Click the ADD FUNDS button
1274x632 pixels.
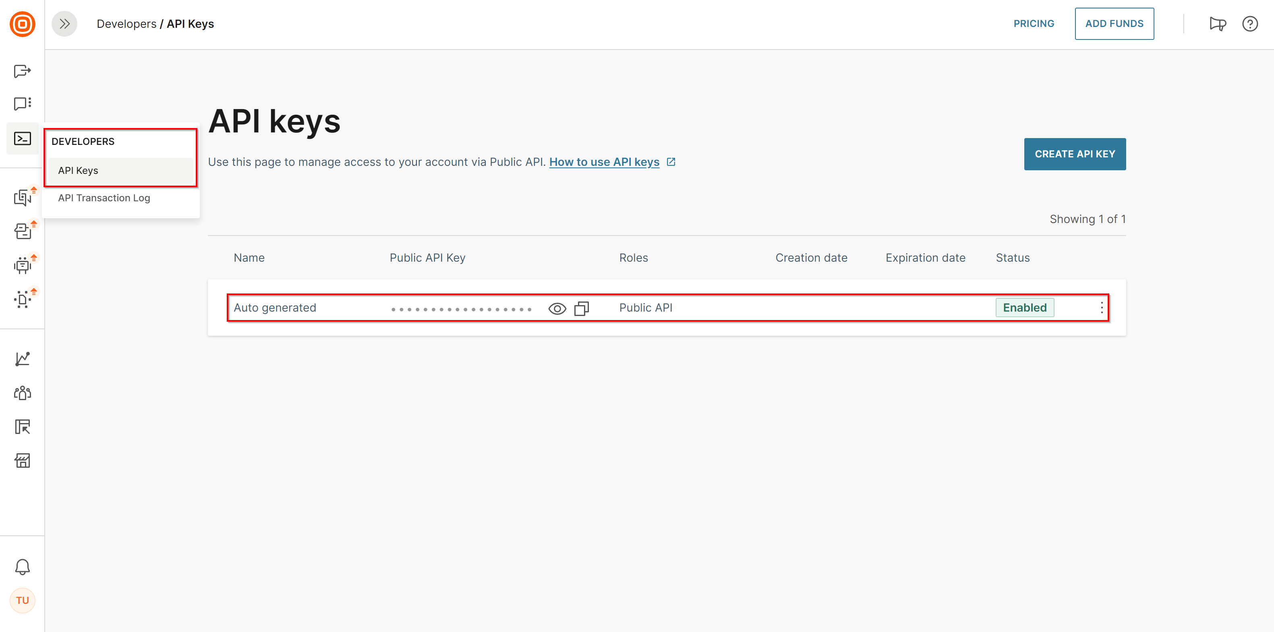click(x=1114, y=24)
